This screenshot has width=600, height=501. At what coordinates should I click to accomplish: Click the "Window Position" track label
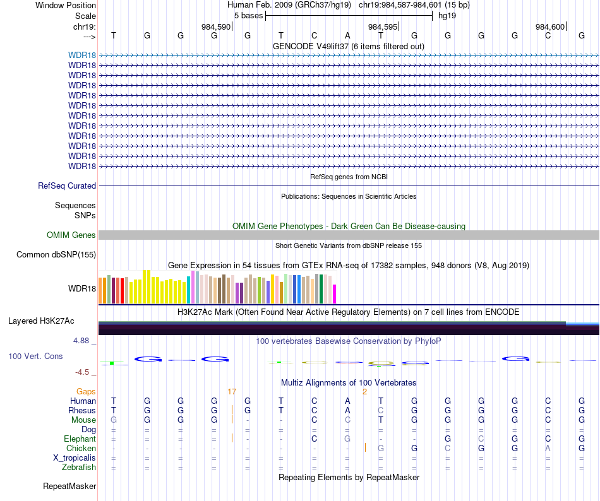(66, 5)
